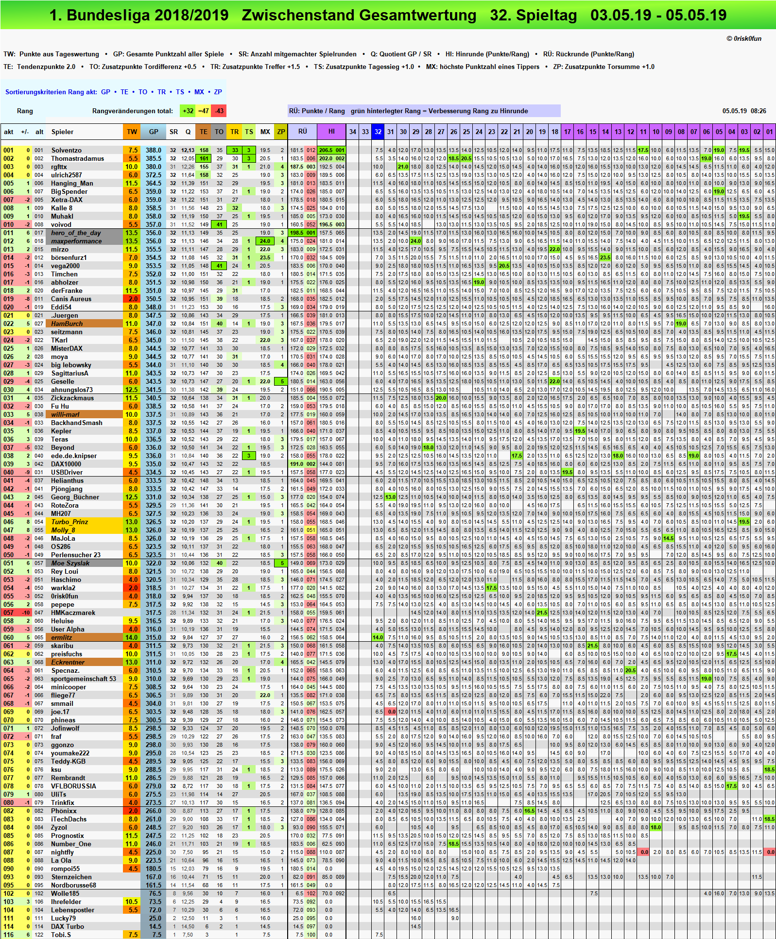Select the SR column header
This screenshot has width=776, height=939.
point(173,132)
